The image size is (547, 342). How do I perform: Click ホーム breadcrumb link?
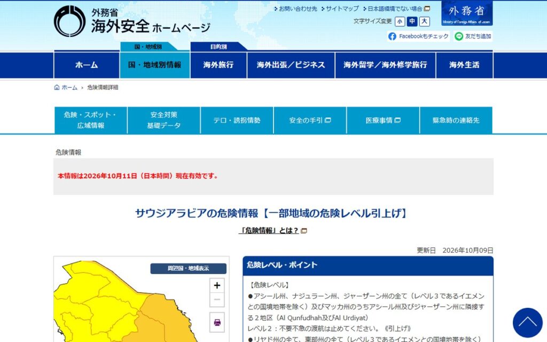point(69,88)
